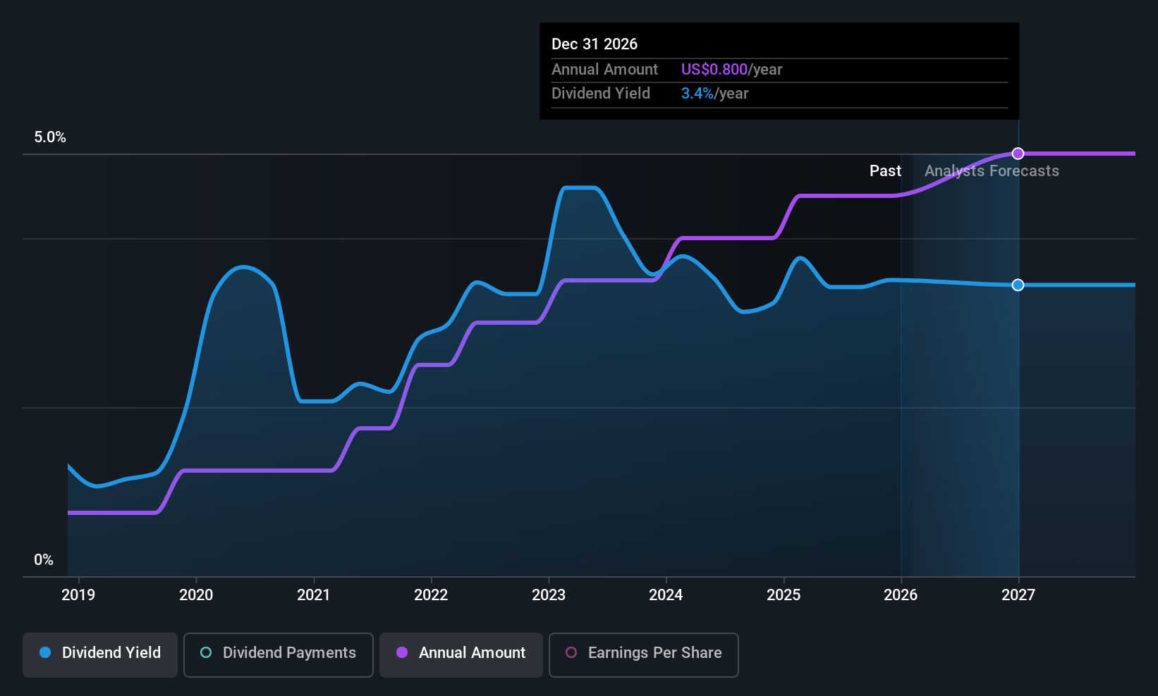Click the 2022 x-axis label
1158x696 pixels.
tap(431, 595)
